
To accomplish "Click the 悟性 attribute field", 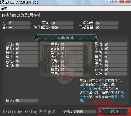I will pyautogui.click(x=27, y=53).
